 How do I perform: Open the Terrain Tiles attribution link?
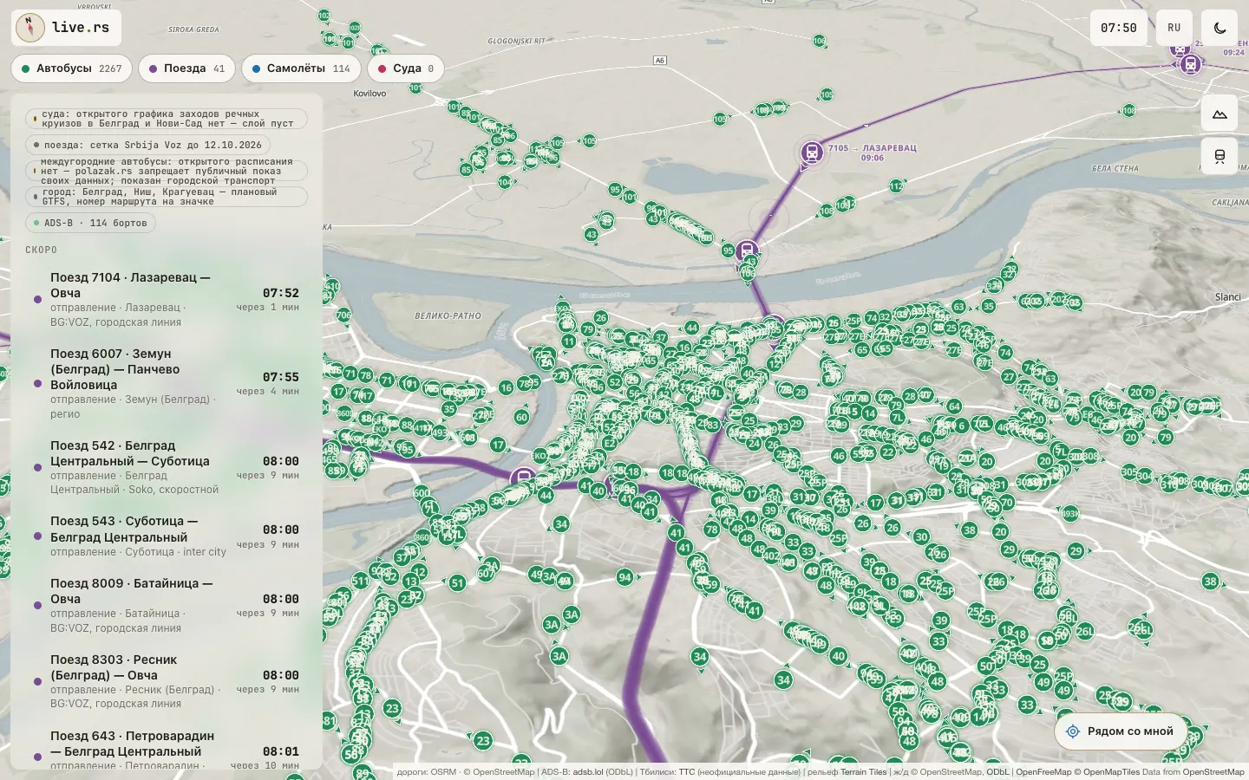point(864,772)
